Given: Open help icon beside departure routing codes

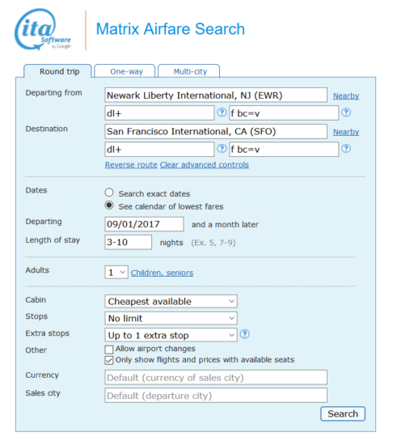Looking at the screenshot, I should pos(222,112).
